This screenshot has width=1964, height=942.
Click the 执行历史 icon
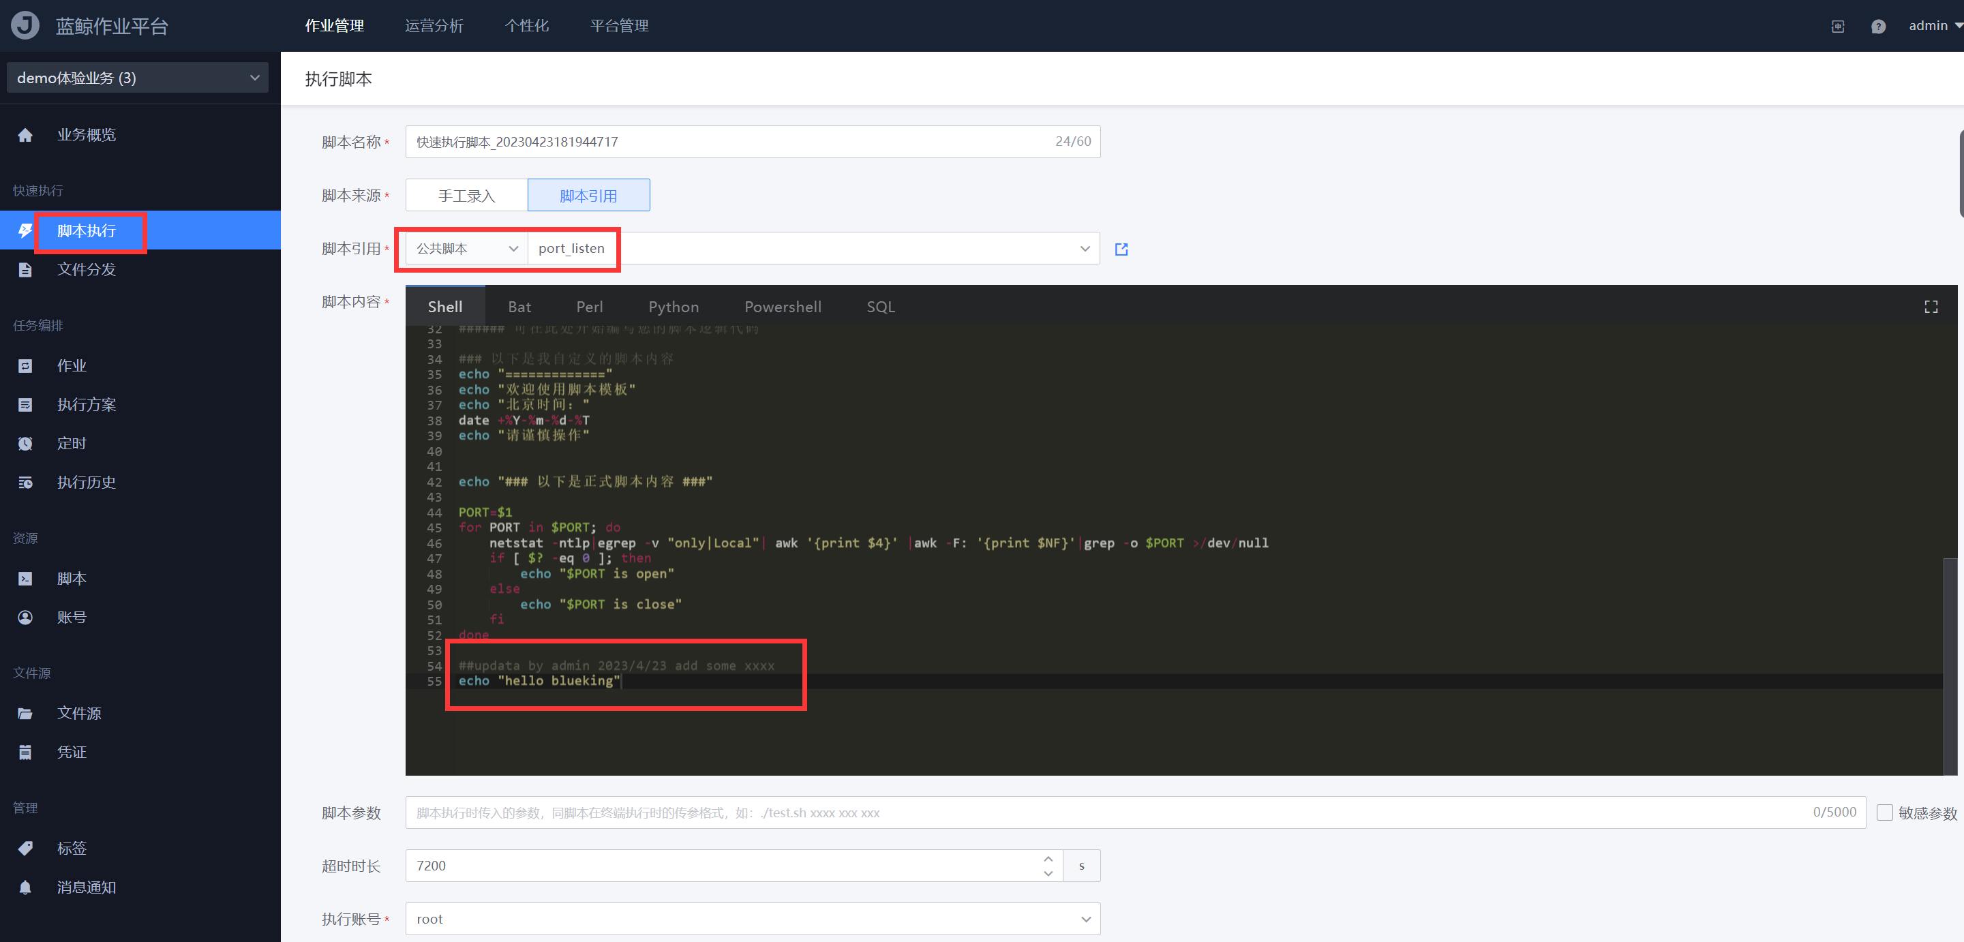point(25,483)
